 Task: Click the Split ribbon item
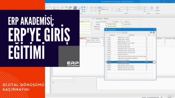click(x=121, y=11)
